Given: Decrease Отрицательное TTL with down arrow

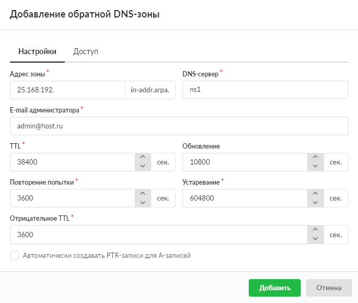Looking at the screenshot, I should click(x=315, y=239).
